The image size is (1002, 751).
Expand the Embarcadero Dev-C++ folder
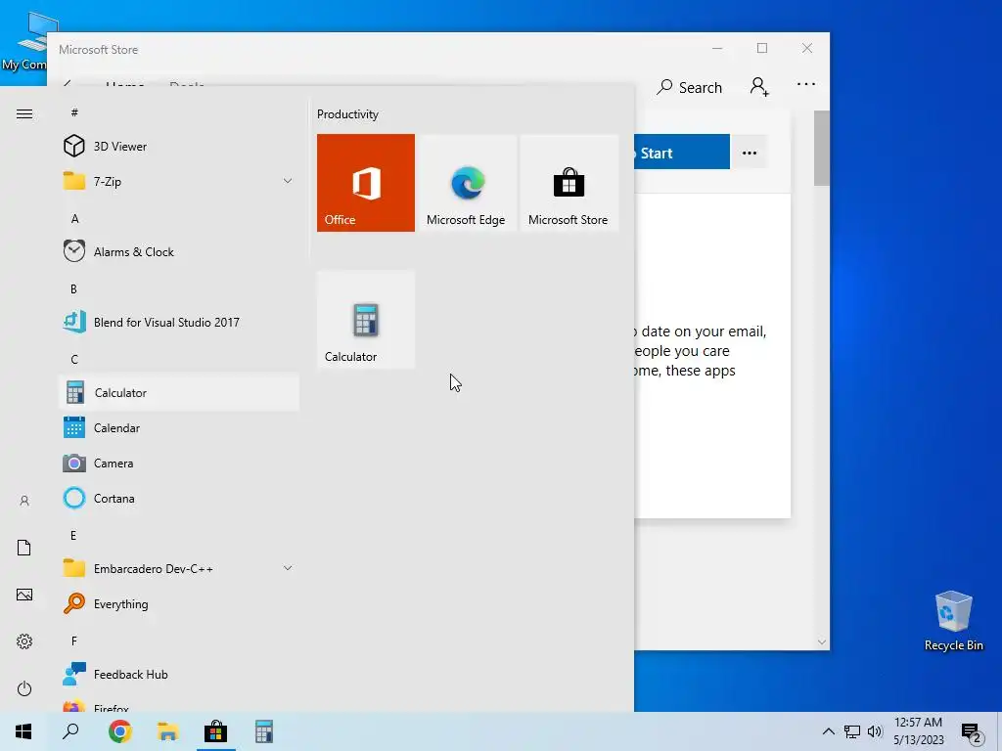[179, 568]
